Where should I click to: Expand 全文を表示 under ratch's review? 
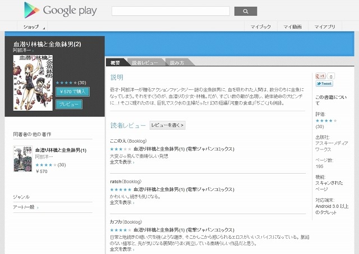[x=122, y=202]
